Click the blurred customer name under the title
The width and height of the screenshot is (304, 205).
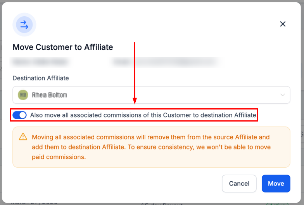(x=40, y=61)
